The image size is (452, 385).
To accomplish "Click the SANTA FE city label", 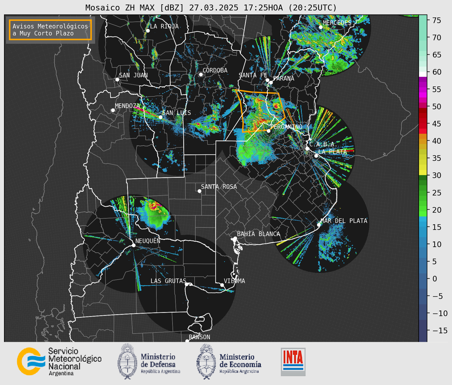I will (253, 75).
